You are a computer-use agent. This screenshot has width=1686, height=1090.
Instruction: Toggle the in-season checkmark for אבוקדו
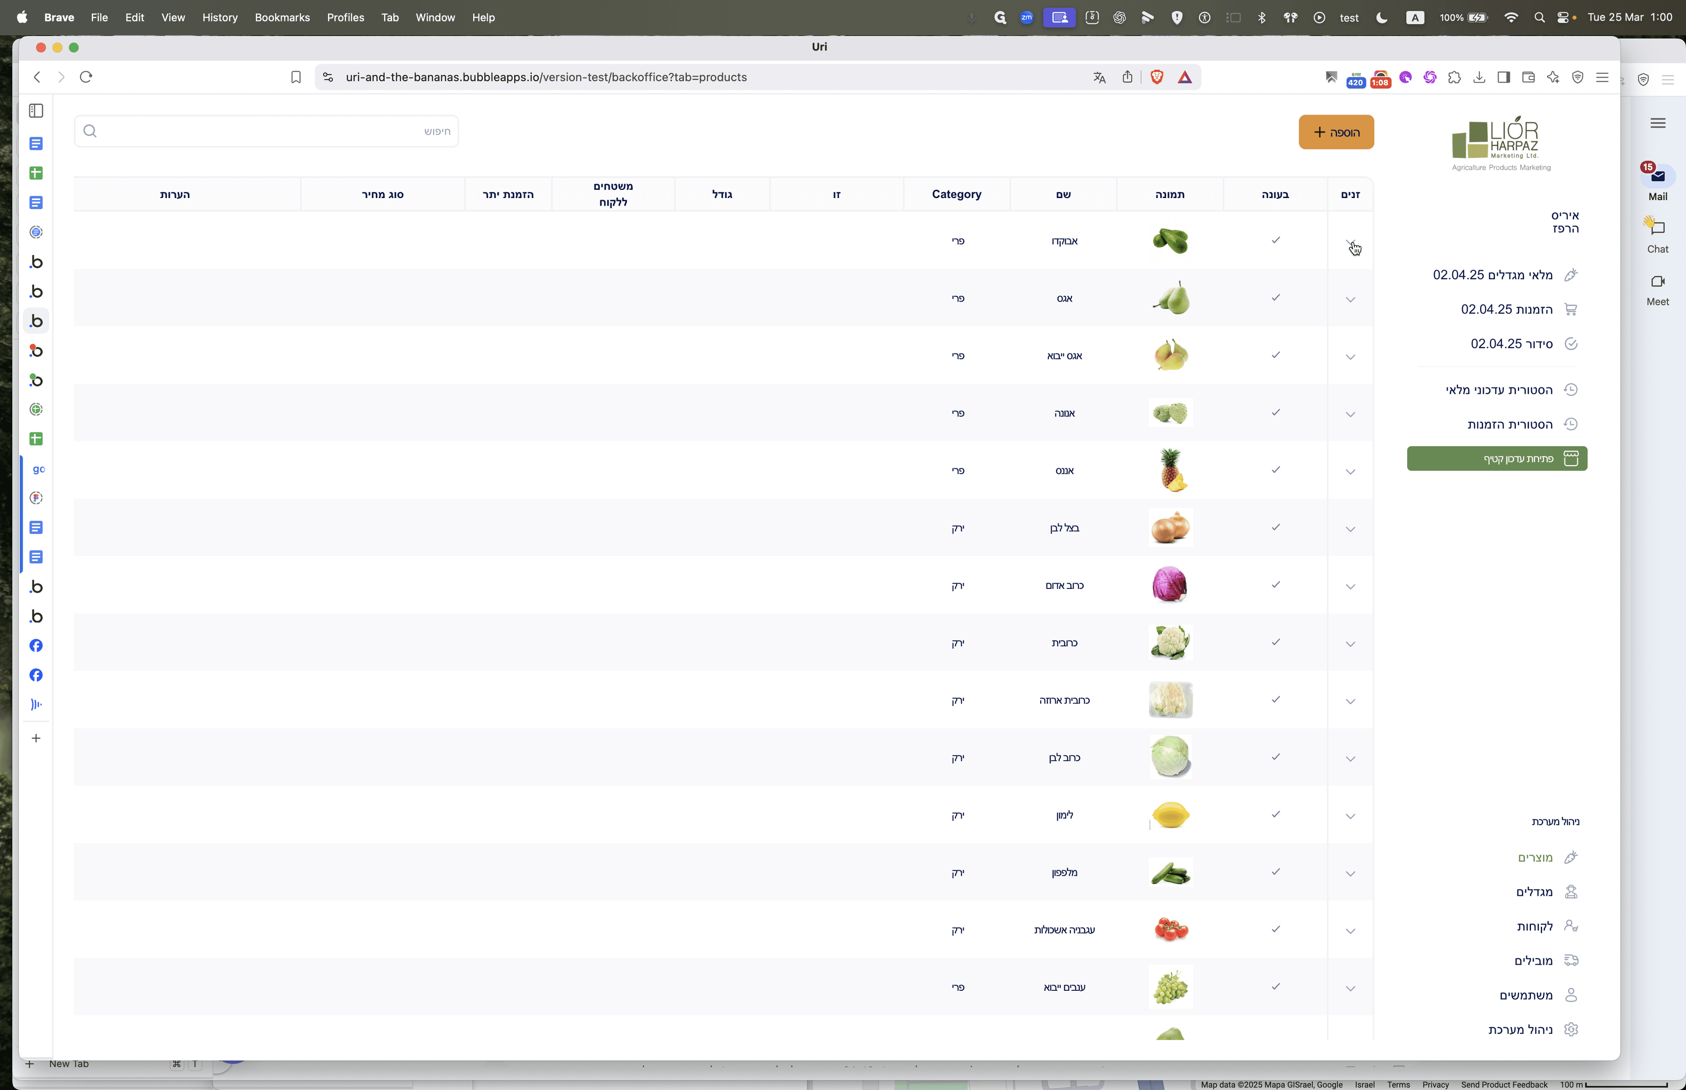tap(1275, 240)
